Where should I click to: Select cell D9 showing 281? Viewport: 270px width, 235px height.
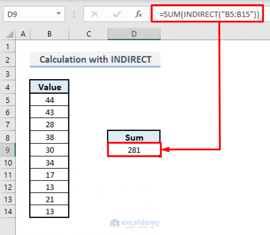(x=134, y=150)
